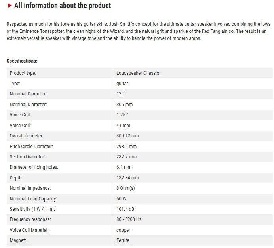Select the "Product type:" row label
The width and height of the screenshot is (274, 248).
click(23, 73)
